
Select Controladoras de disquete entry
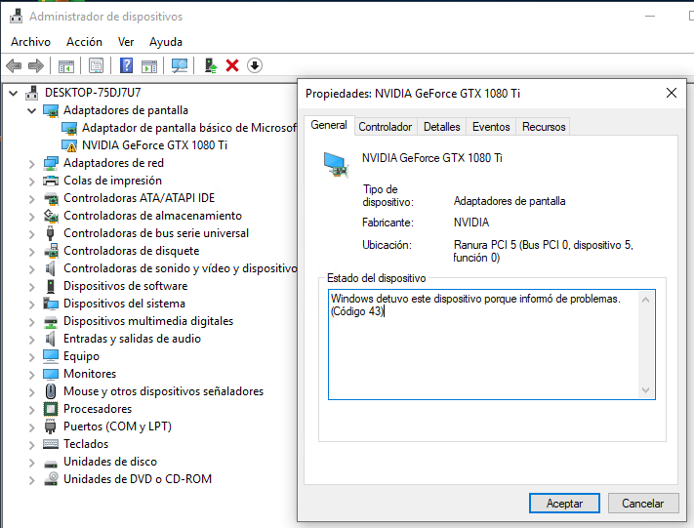pyautogui.click(x=132, y=251)
